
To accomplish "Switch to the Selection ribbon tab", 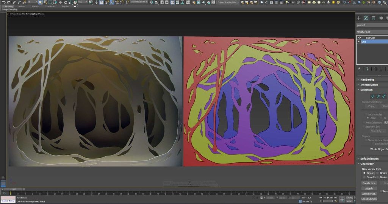I will [35, 6].
